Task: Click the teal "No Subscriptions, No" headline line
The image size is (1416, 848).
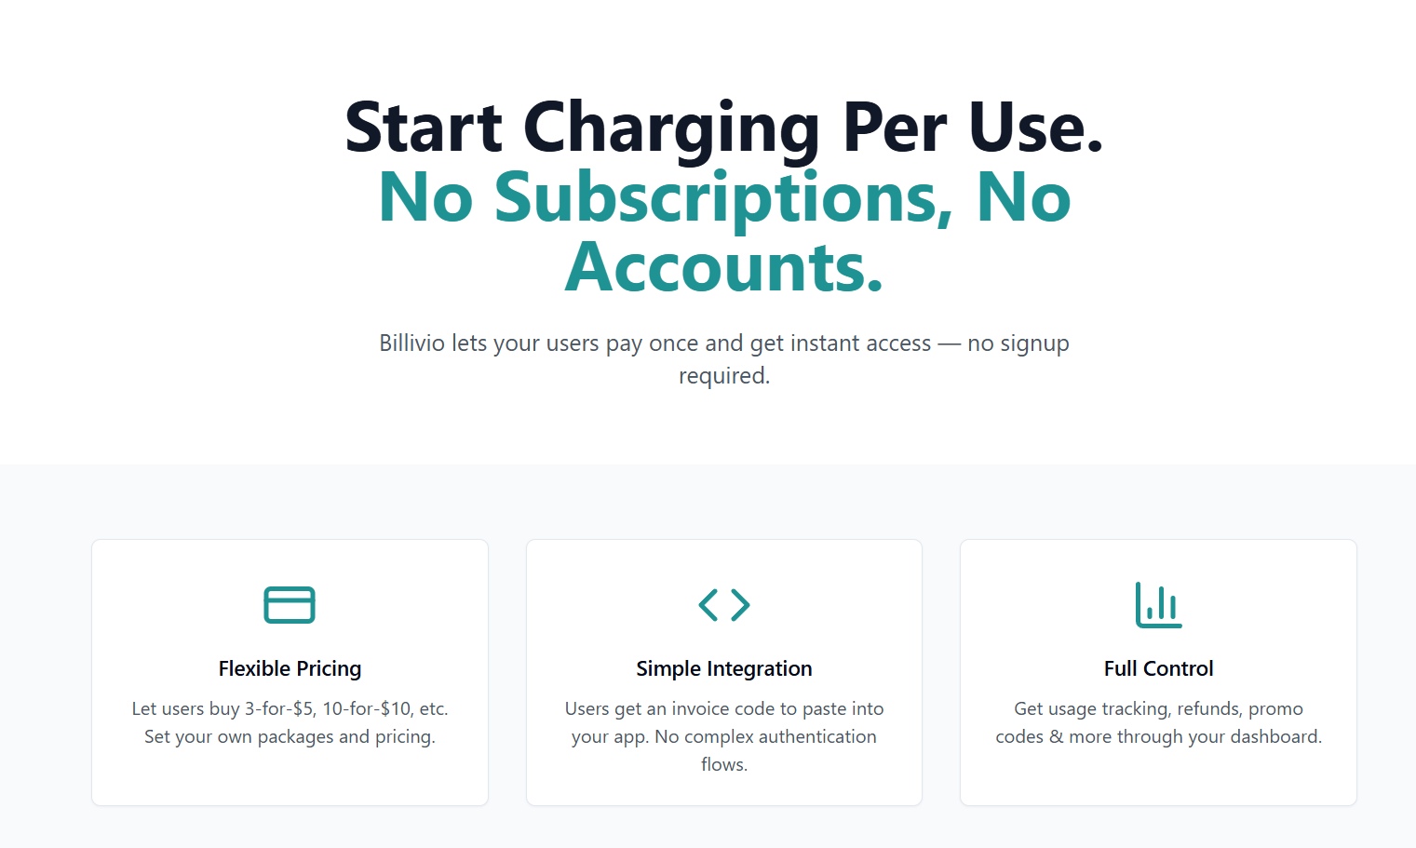Action: point(724,197)
